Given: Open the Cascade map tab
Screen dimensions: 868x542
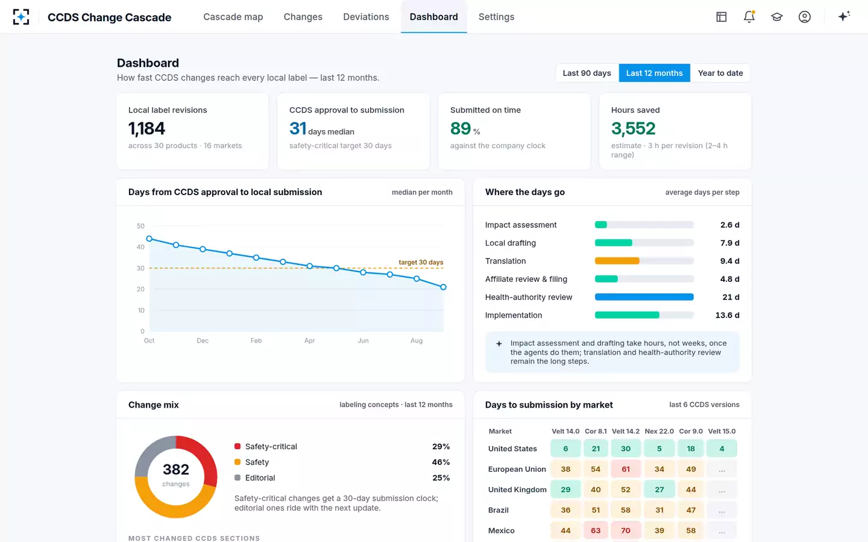Looking at the screenshot, I should [x=233, y=17].
